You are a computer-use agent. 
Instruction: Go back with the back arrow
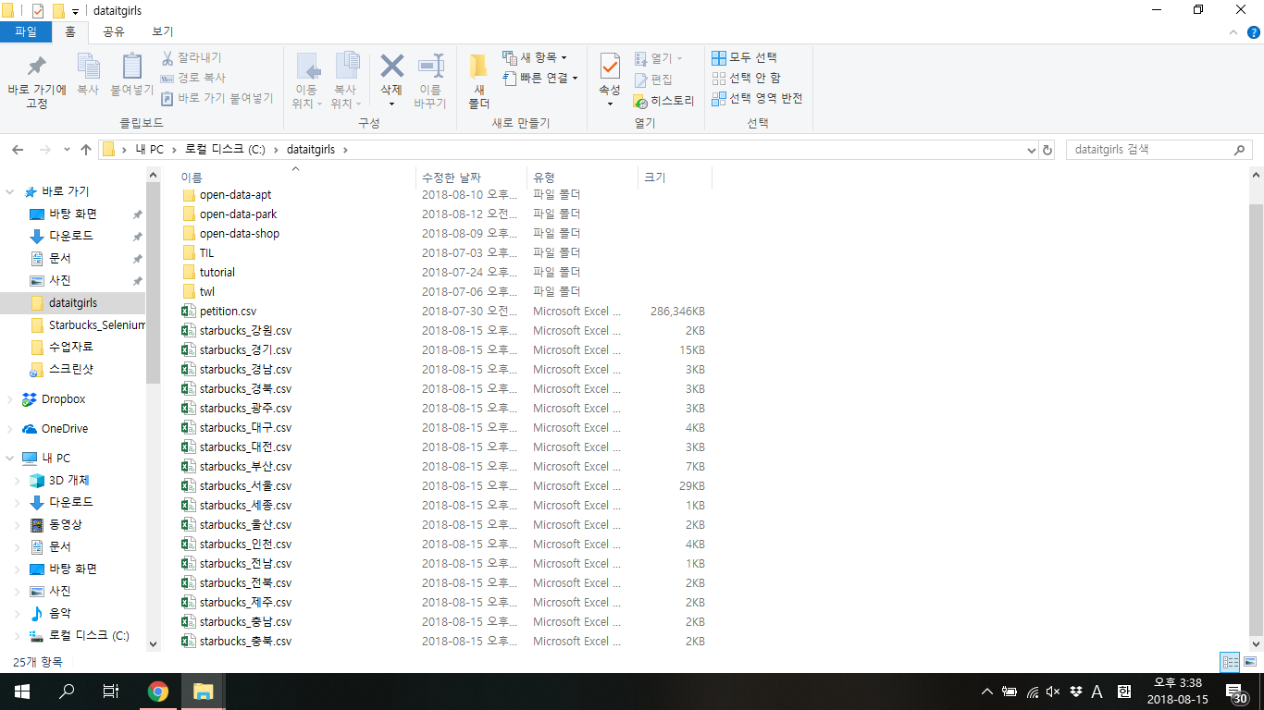(x=19, y=149)
